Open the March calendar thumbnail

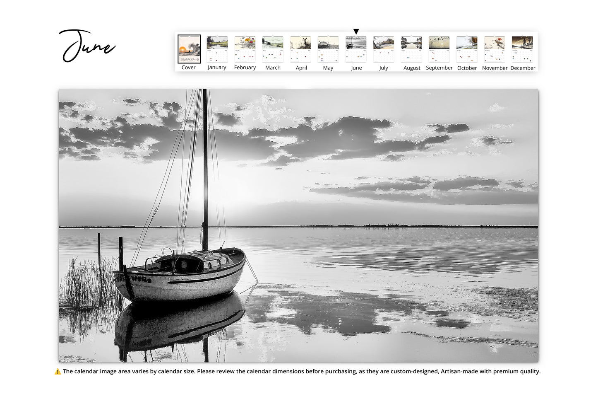click(x=273, y=49)
